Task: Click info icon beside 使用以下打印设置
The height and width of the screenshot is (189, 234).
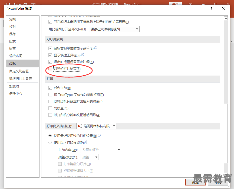Action: click(x=87, y=142)
